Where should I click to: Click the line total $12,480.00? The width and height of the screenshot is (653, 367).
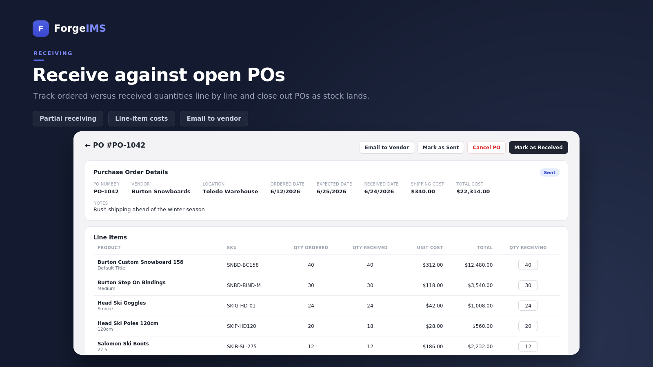[479, 265]
